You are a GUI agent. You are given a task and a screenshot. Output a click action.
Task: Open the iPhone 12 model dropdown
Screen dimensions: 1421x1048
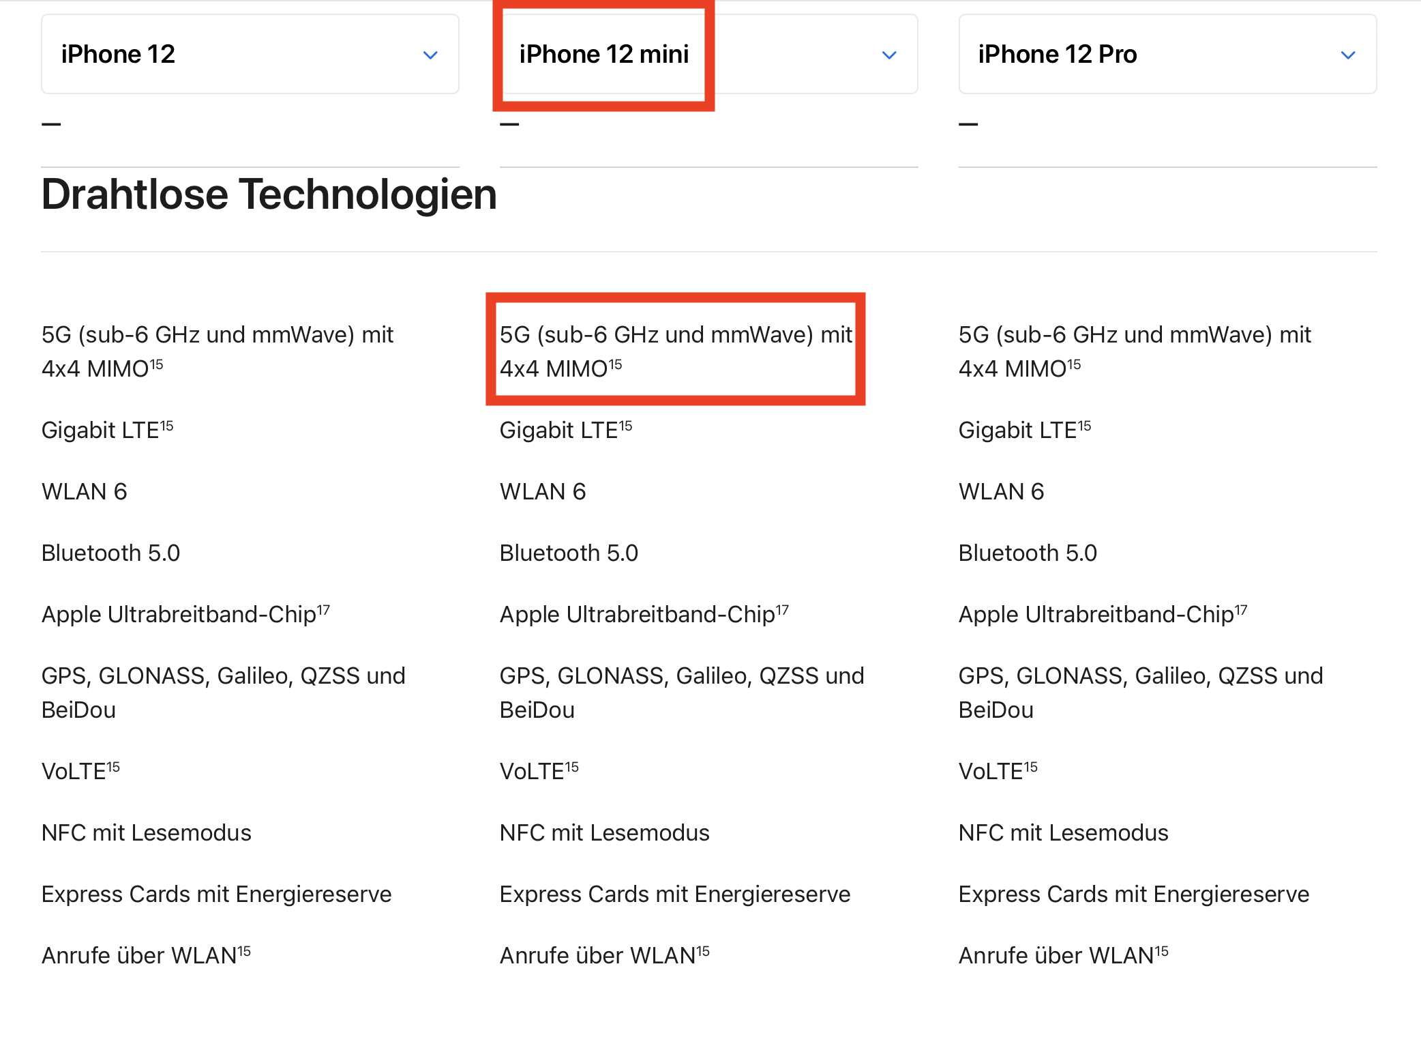[250, 54]
